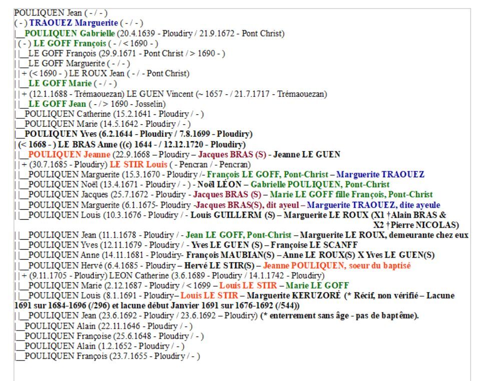This screenshot has width=478, height=381.
Task: Click orange 'LE STIR Louis' on Pencran line
Action: coord(139,164)
